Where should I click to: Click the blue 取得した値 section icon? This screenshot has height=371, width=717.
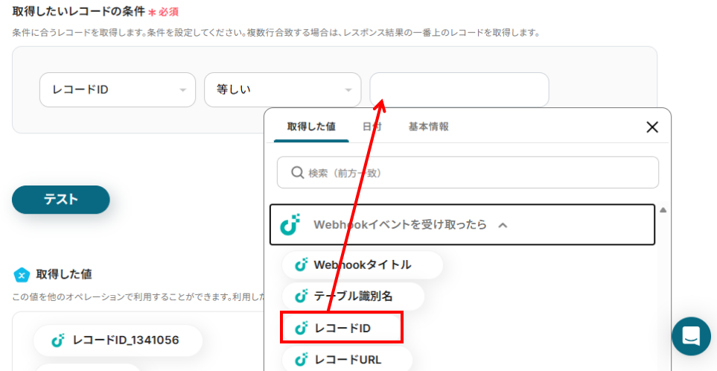(x=22, y=274)
